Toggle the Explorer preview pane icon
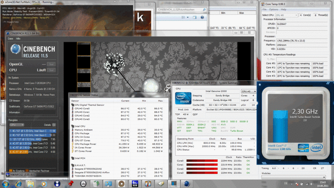This screenshot has height=188, width=334. [x=195, y=17]
